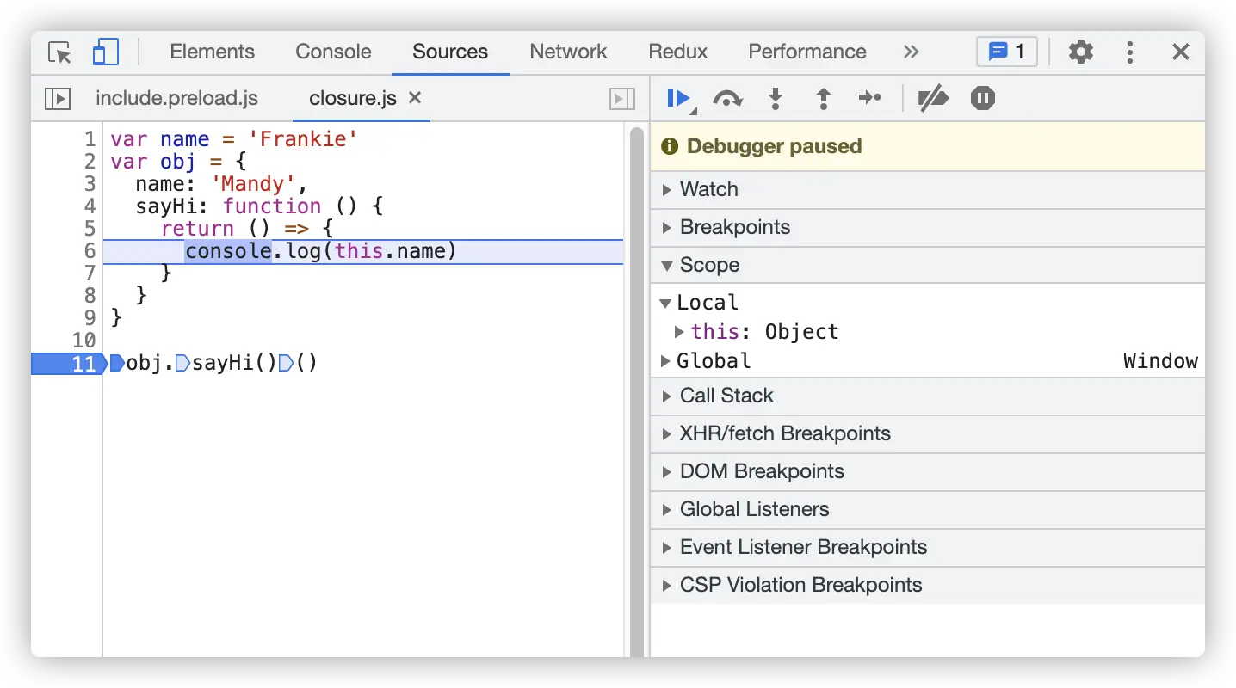The width and height of the screenshot is (1236, 688).
Task: Open the issues counter button
Action: tap(1006, 52)
